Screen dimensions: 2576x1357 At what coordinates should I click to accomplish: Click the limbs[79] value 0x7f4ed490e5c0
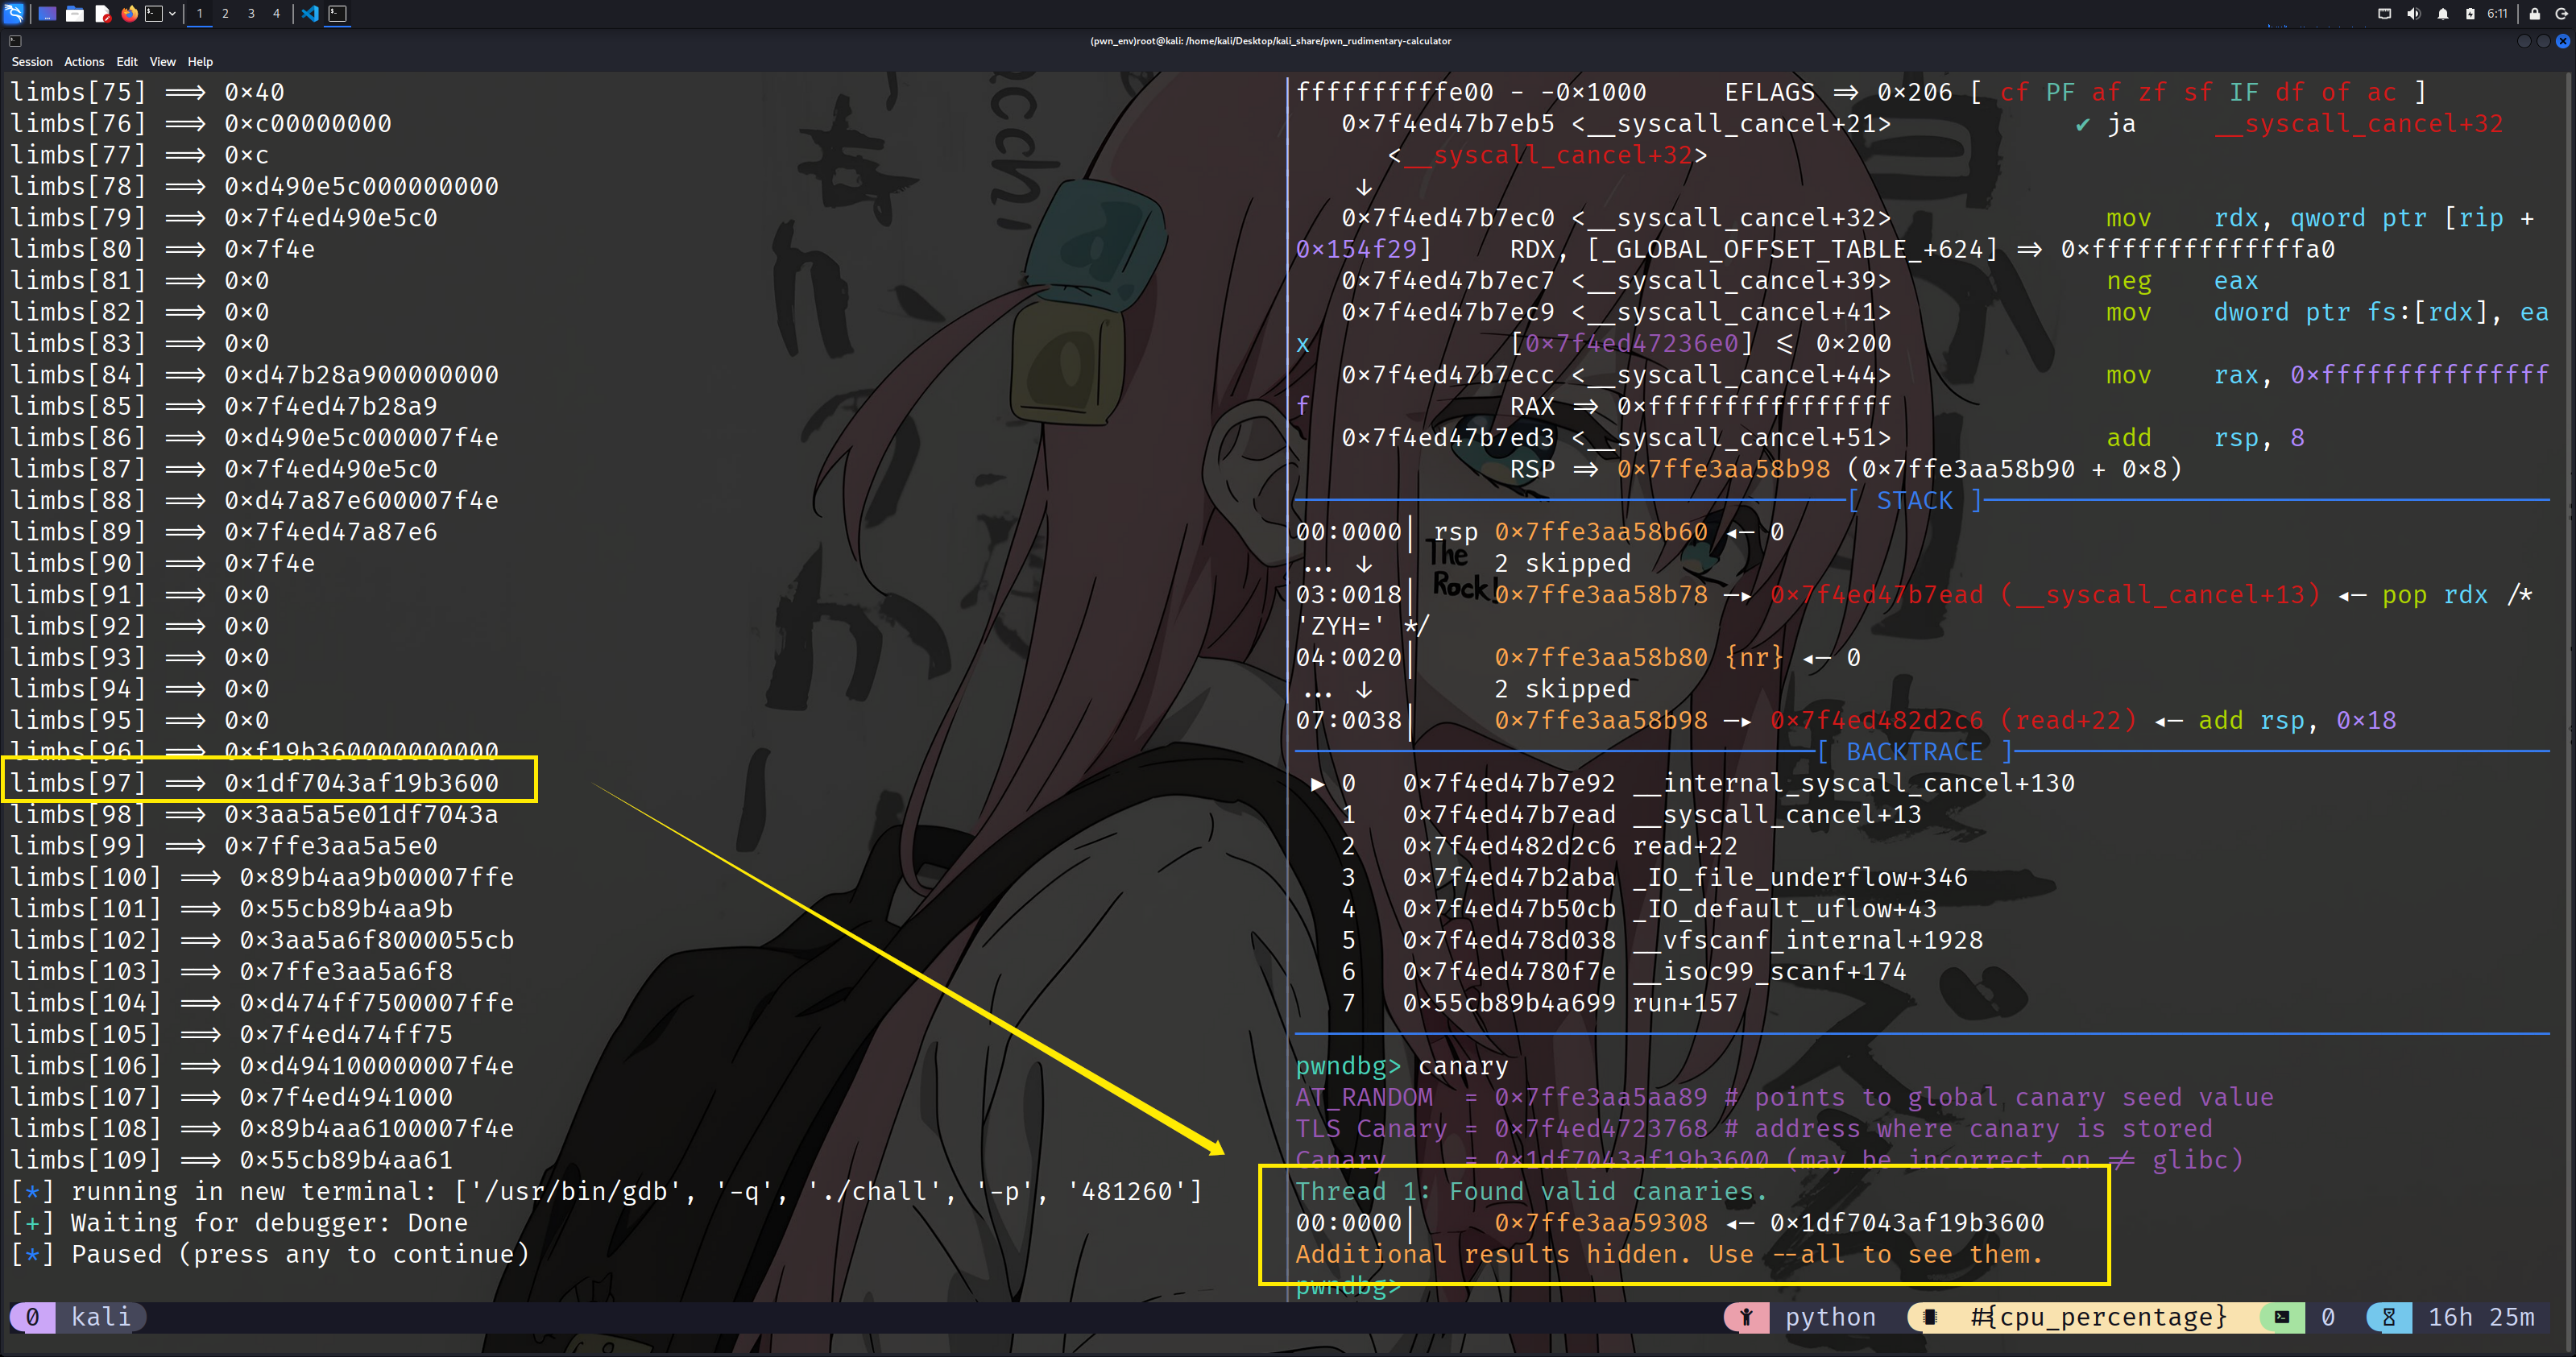[331, 218]
